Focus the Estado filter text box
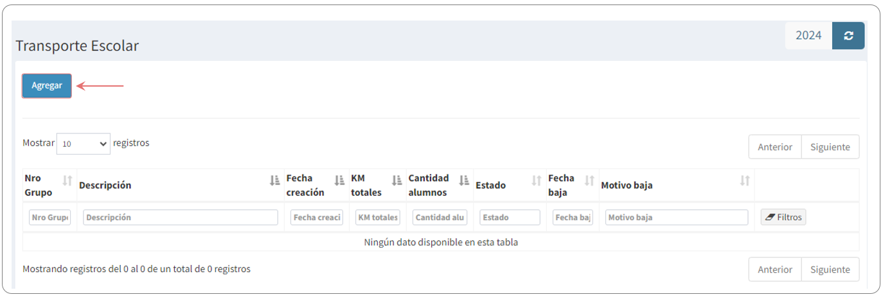 point(510,218)
